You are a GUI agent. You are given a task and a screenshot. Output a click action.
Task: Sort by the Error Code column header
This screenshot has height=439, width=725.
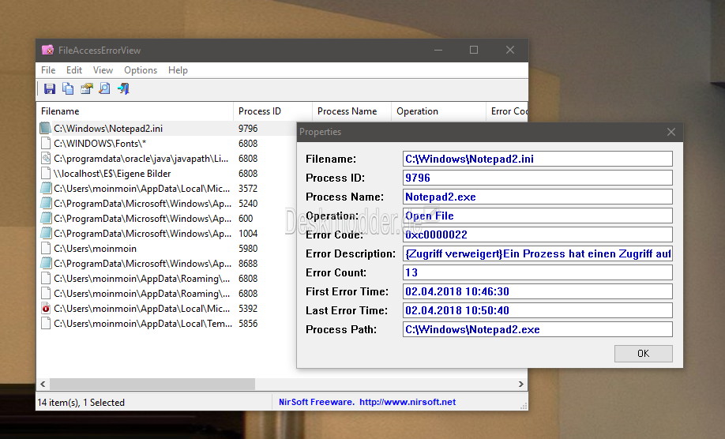507,111
